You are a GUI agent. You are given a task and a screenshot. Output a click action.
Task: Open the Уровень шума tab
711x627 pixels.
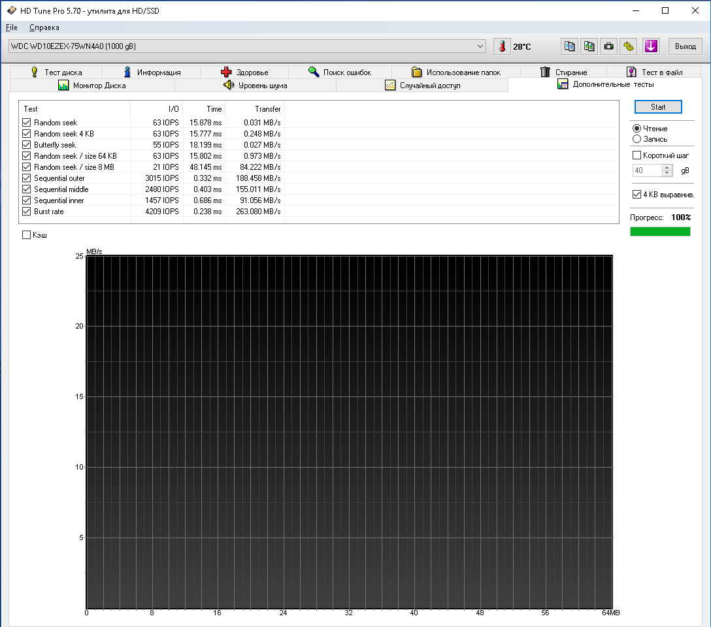pyautogui.click(x=256, y=85)
